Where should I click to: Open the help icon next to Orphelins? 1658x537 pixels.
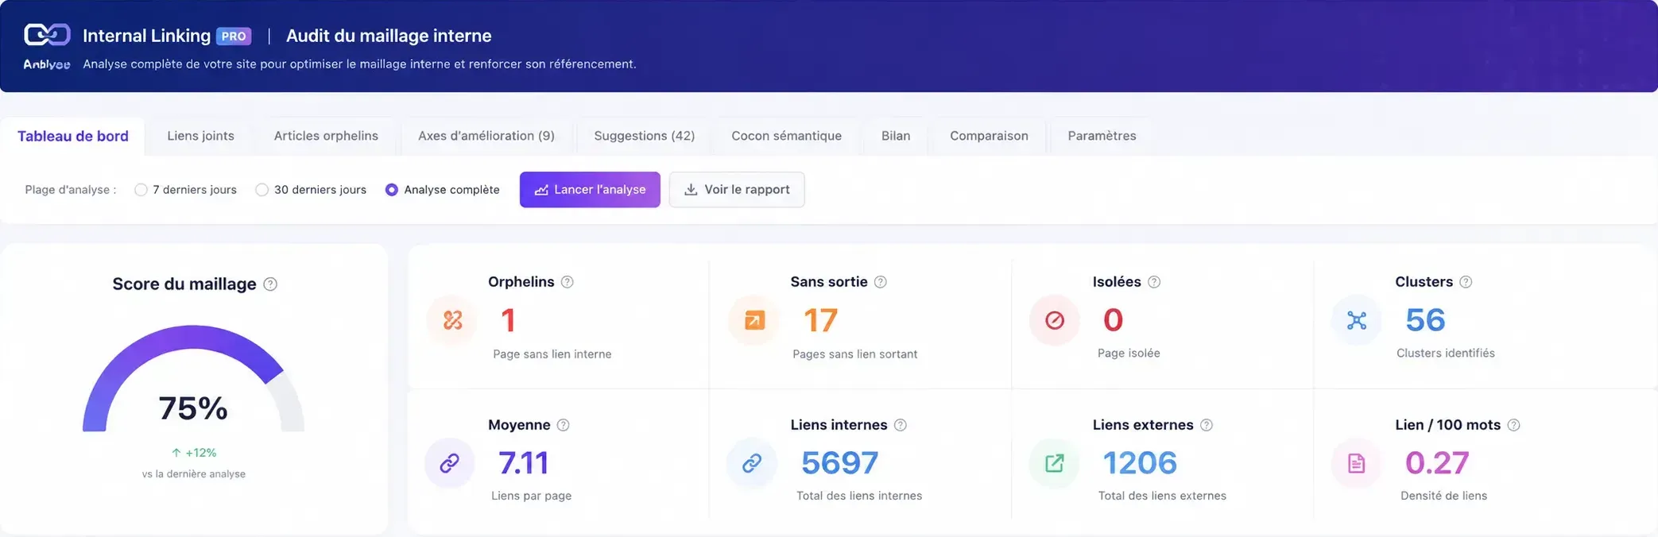(x=567, y=282)
